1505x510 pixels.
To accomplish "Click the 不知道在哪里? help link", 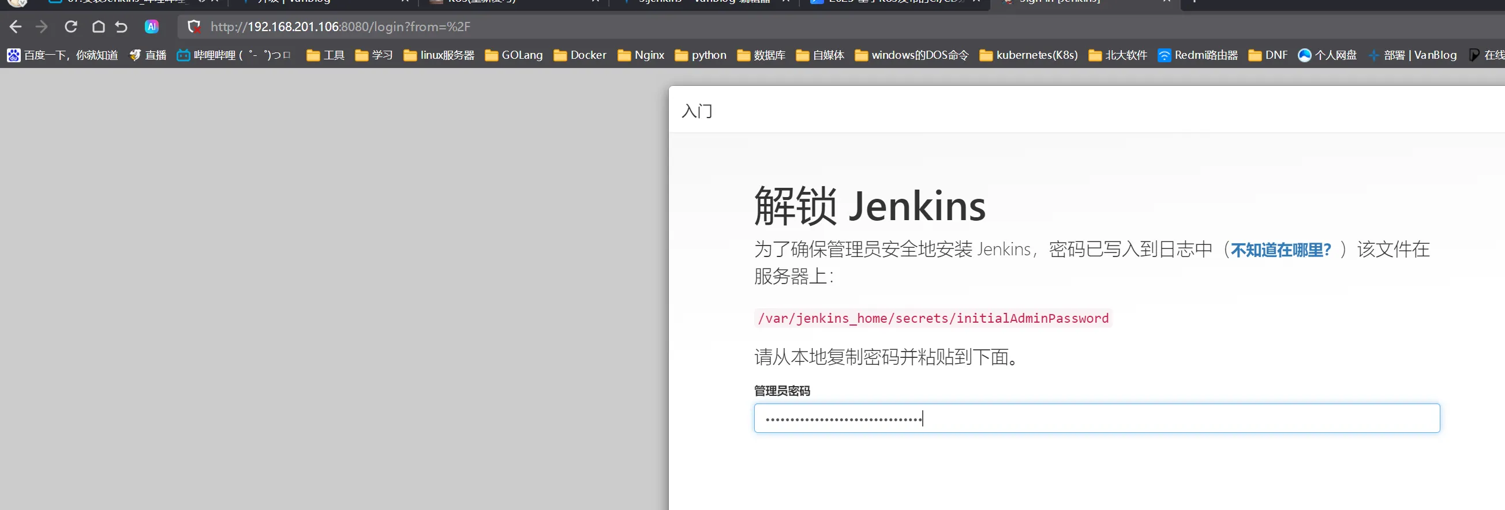I will click(1281, 250).
